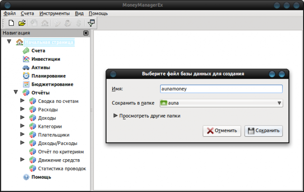Click the money icon beside Счета
304x192 pixels.
[26, 51]
